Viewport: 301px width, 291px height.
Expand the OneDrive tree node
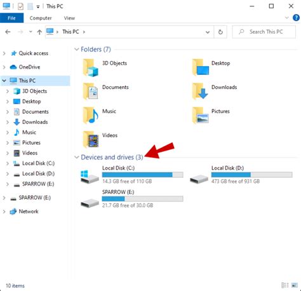[4, 67]
